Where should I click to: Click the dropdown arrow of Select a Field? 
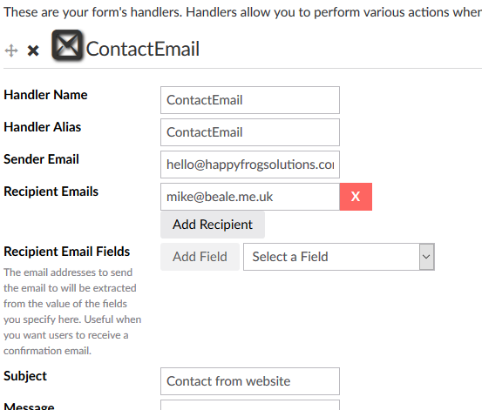click(x=427, y=257)
